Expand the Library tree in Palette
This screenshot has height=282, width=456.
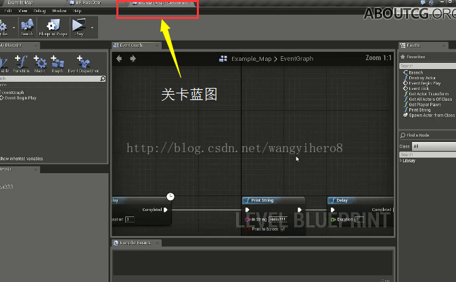401,160
